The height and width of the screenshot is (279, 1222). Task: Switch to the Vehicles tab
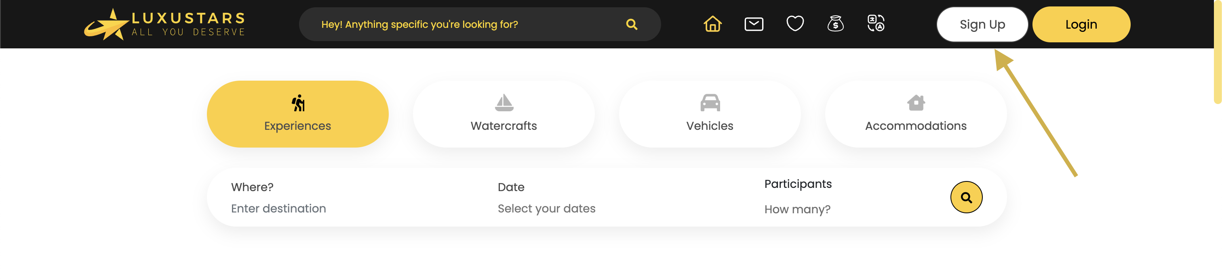[x=710, y=114]
